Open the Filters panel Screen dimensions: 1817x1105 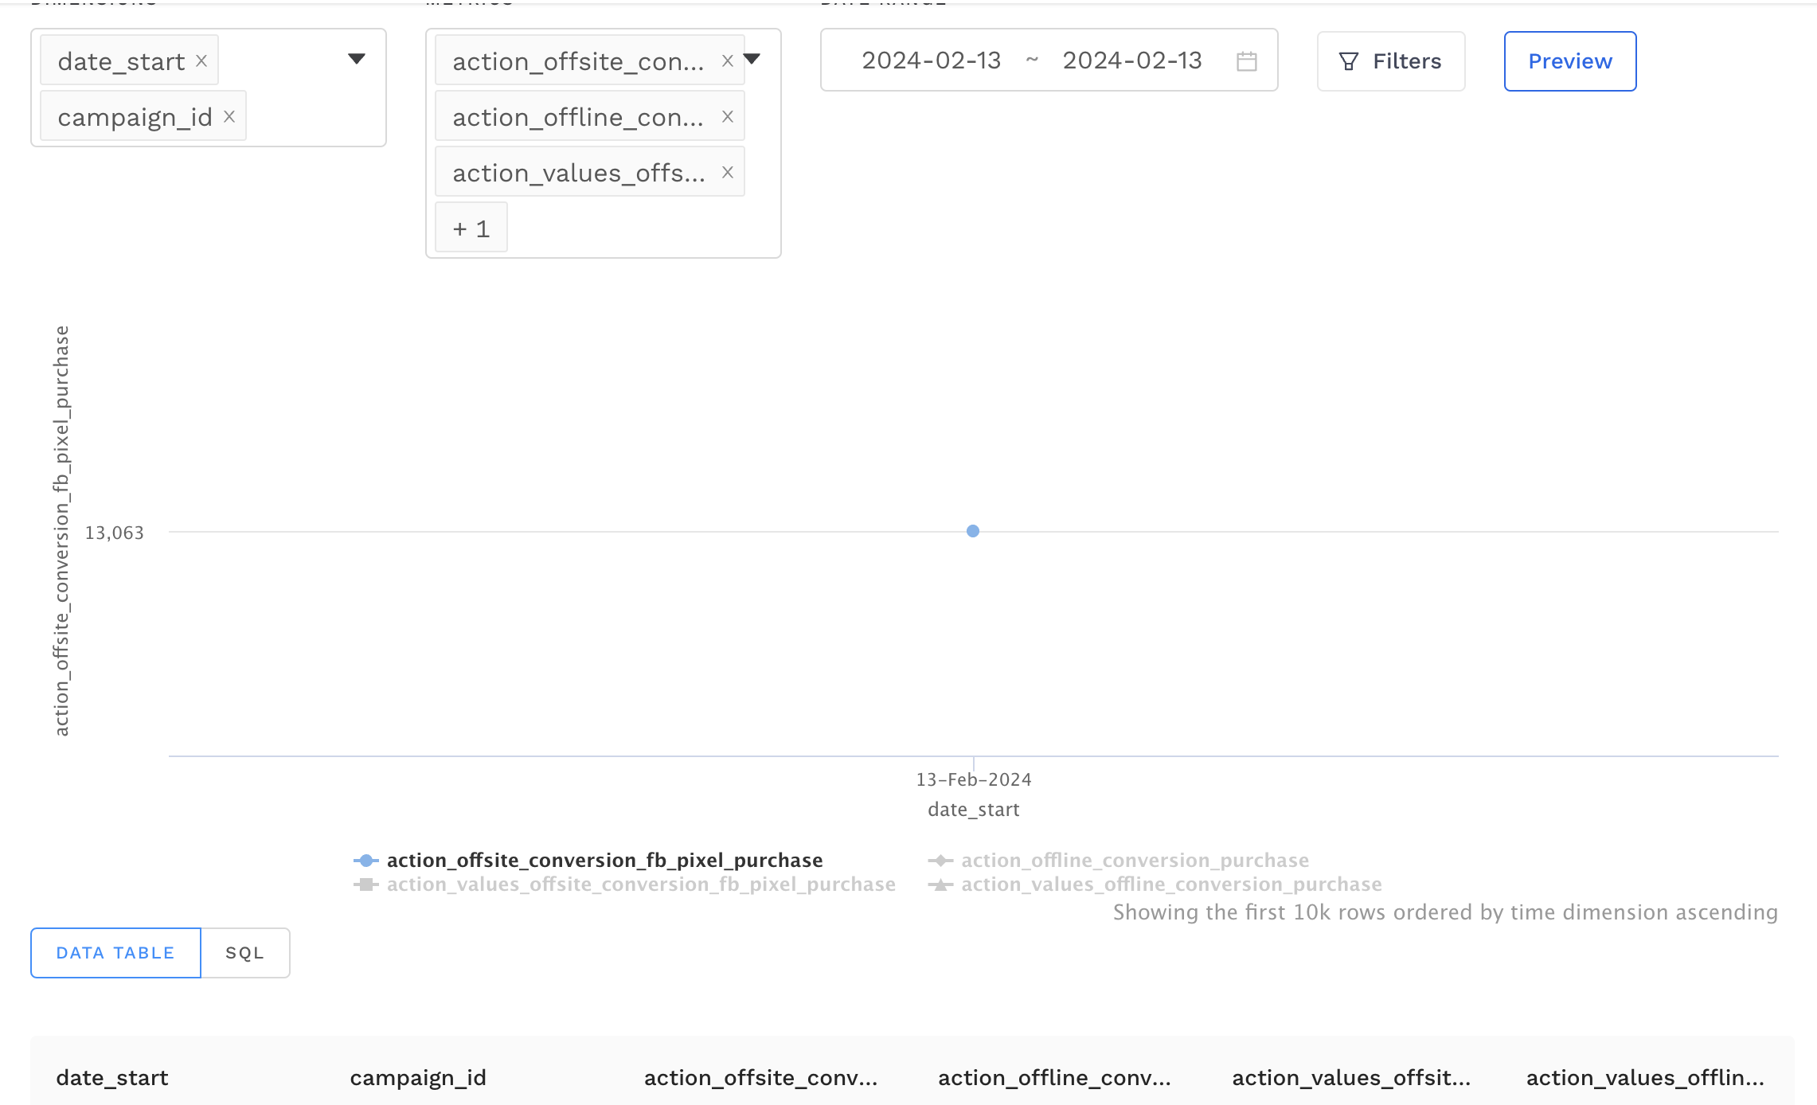click(x=1391, y=61)
